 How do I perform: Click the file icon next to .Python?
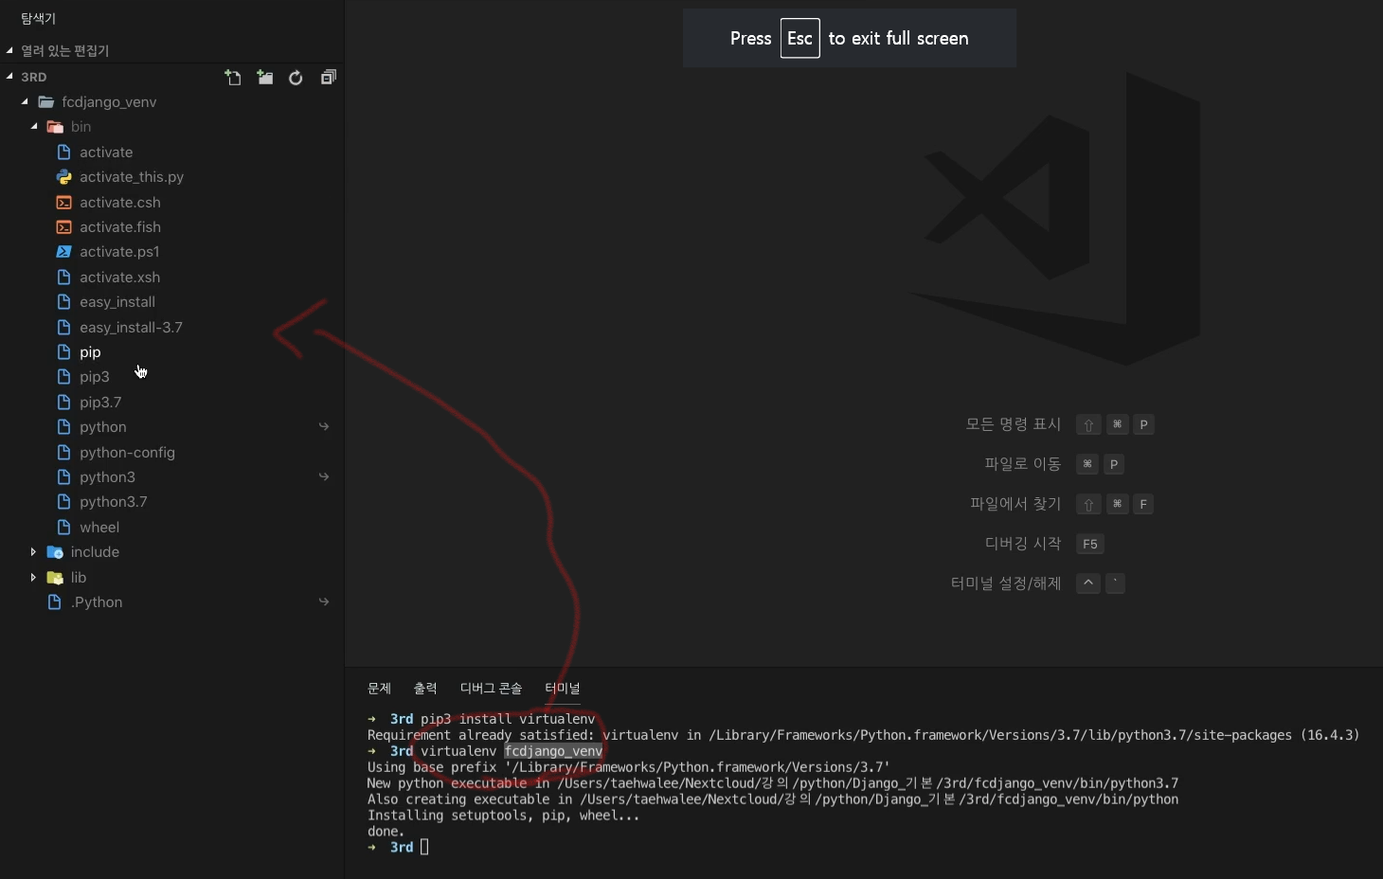click(x=55, y=602)
